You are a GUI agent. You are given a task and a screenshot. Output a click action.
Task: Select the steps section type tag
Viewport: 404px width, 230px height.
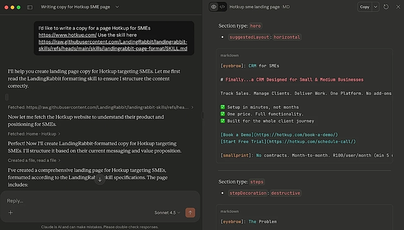(257, 182)
